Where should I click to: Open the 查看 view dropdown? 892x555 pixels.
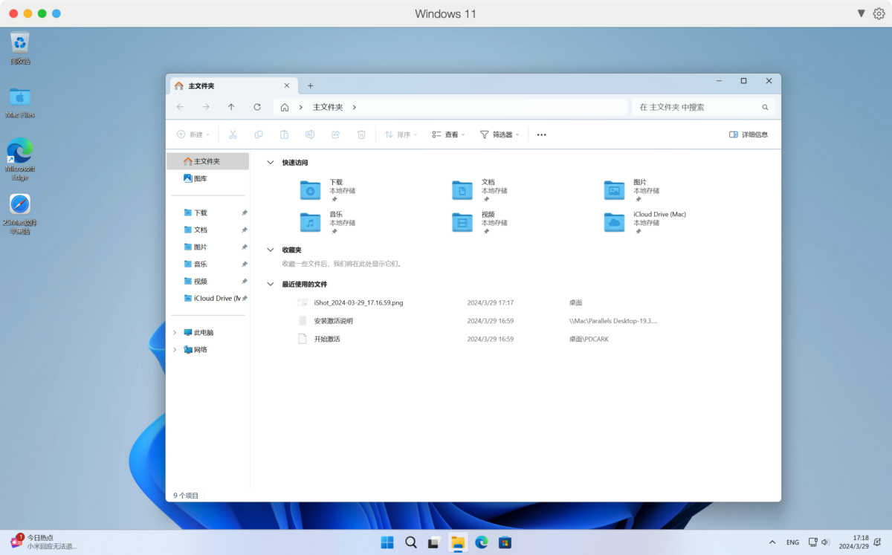[448, 134]
